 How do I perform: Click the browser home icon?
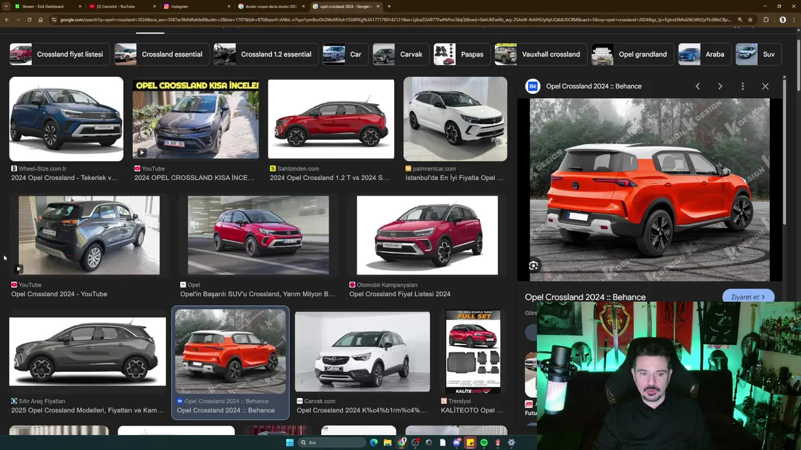[41, 19]
